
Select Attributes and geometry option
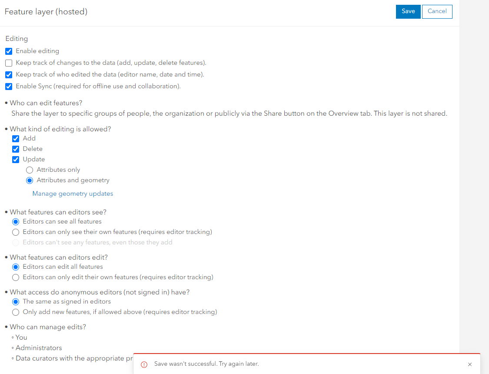pyautogui.click(x=30, y=180)
